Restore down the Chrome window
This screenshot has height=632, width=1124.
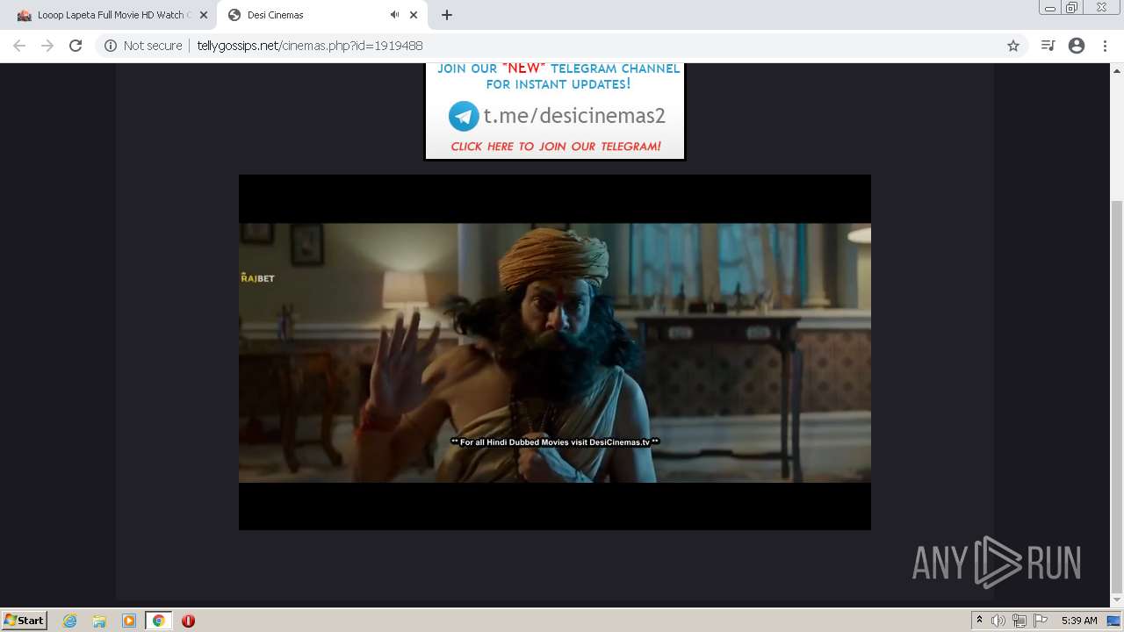[x=1072, y=8]
